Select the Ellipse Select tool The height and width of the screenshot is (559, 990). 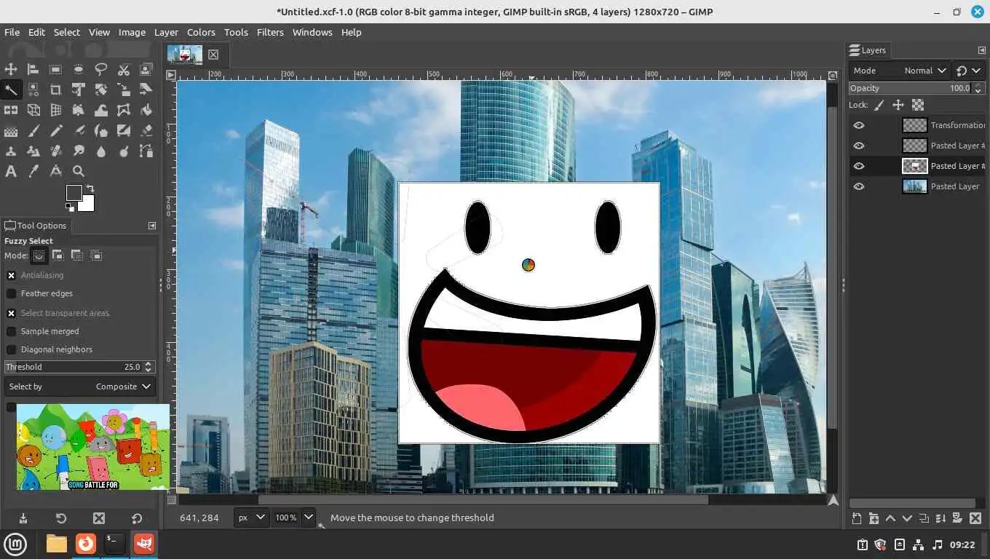click(79, 69)
